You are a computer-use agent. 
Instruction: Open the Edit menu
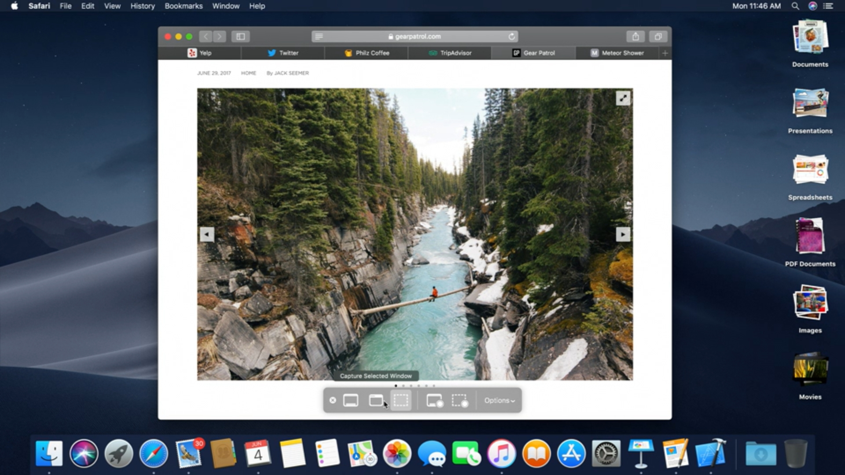[x=88, y=6]
